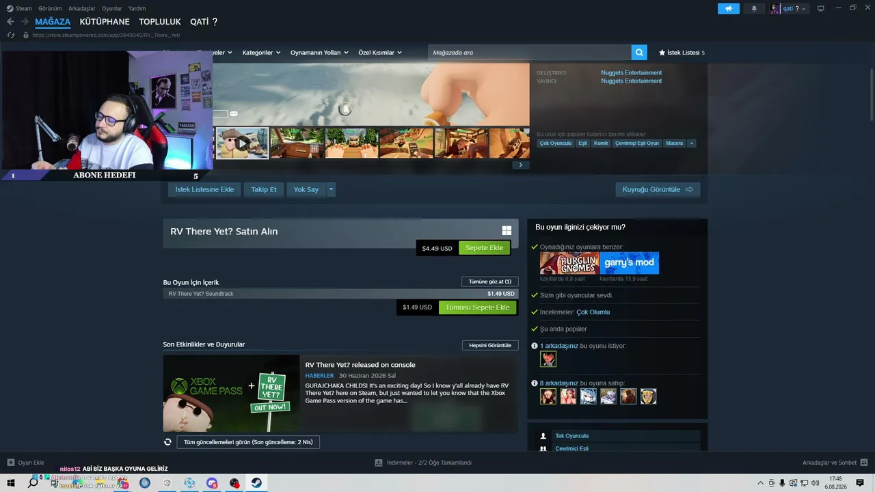Open the Görünüm menu

click(50, 8)
